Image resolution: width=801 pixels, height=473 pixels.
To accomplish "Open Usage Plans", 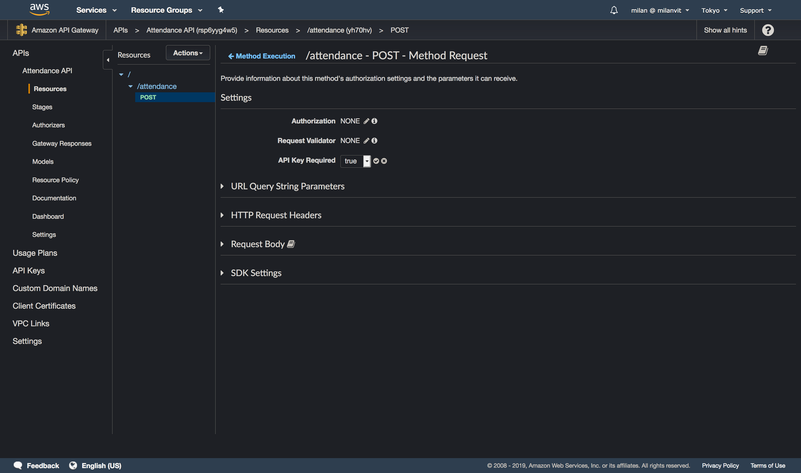I will pyautogui.click(x=35, y=253).
